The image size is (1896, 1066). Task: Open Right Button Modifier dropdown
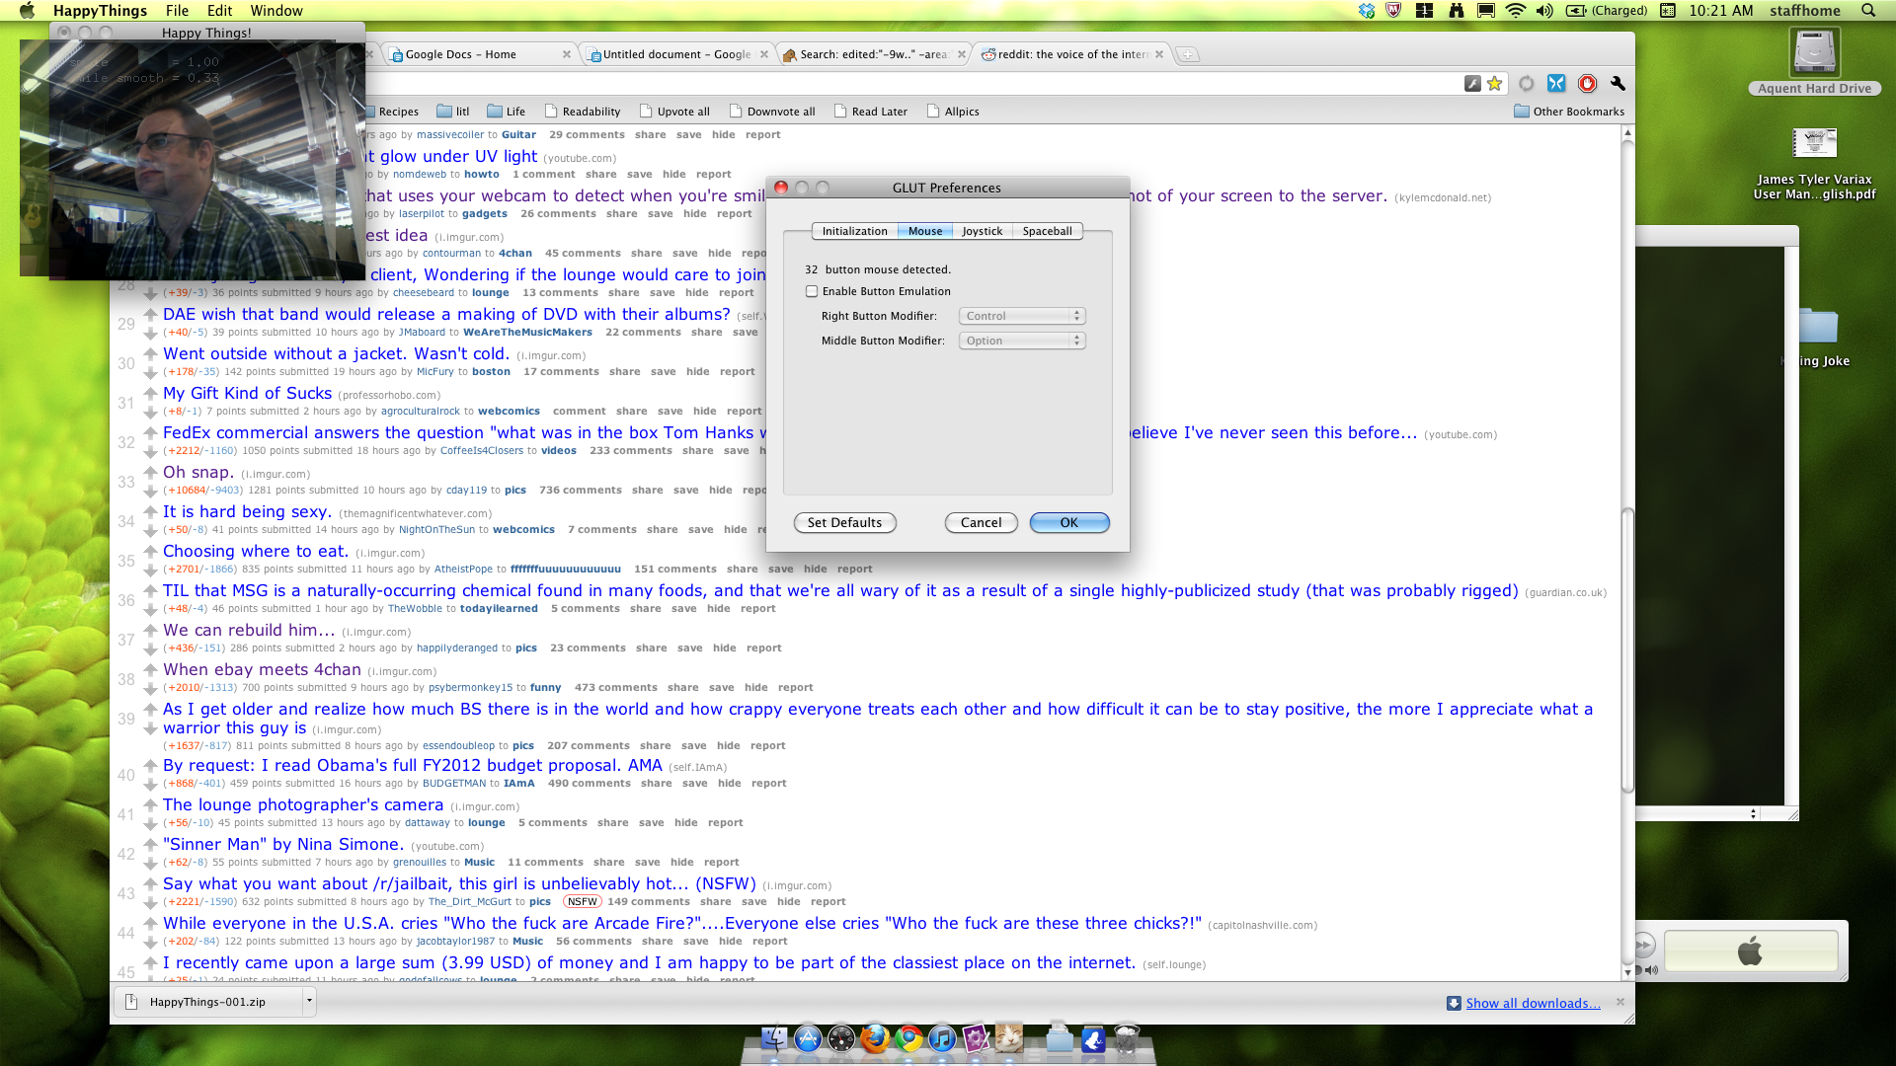[x=1022, y=316]
